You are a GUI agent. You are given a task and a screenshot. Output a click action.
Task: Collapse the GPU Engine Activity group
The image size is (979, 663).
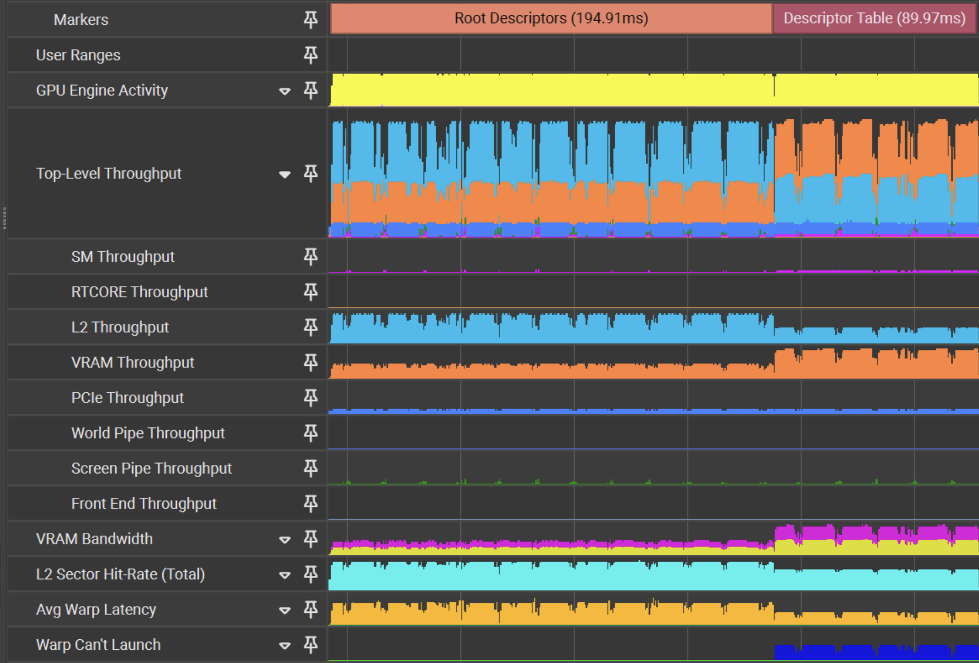pos(285,91)
